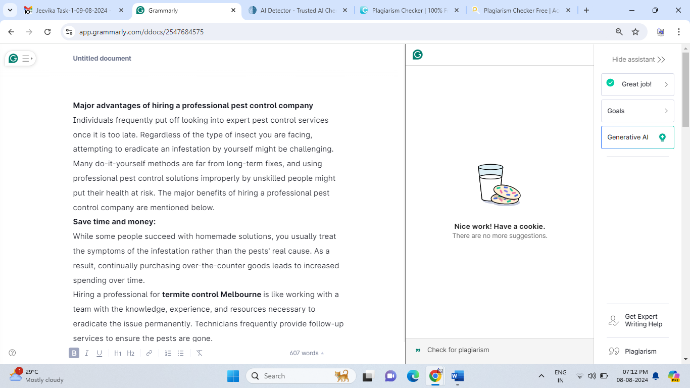Click Get Expert Writing Help
This screenshot has height=388, width=690.
tap(637, 320)
